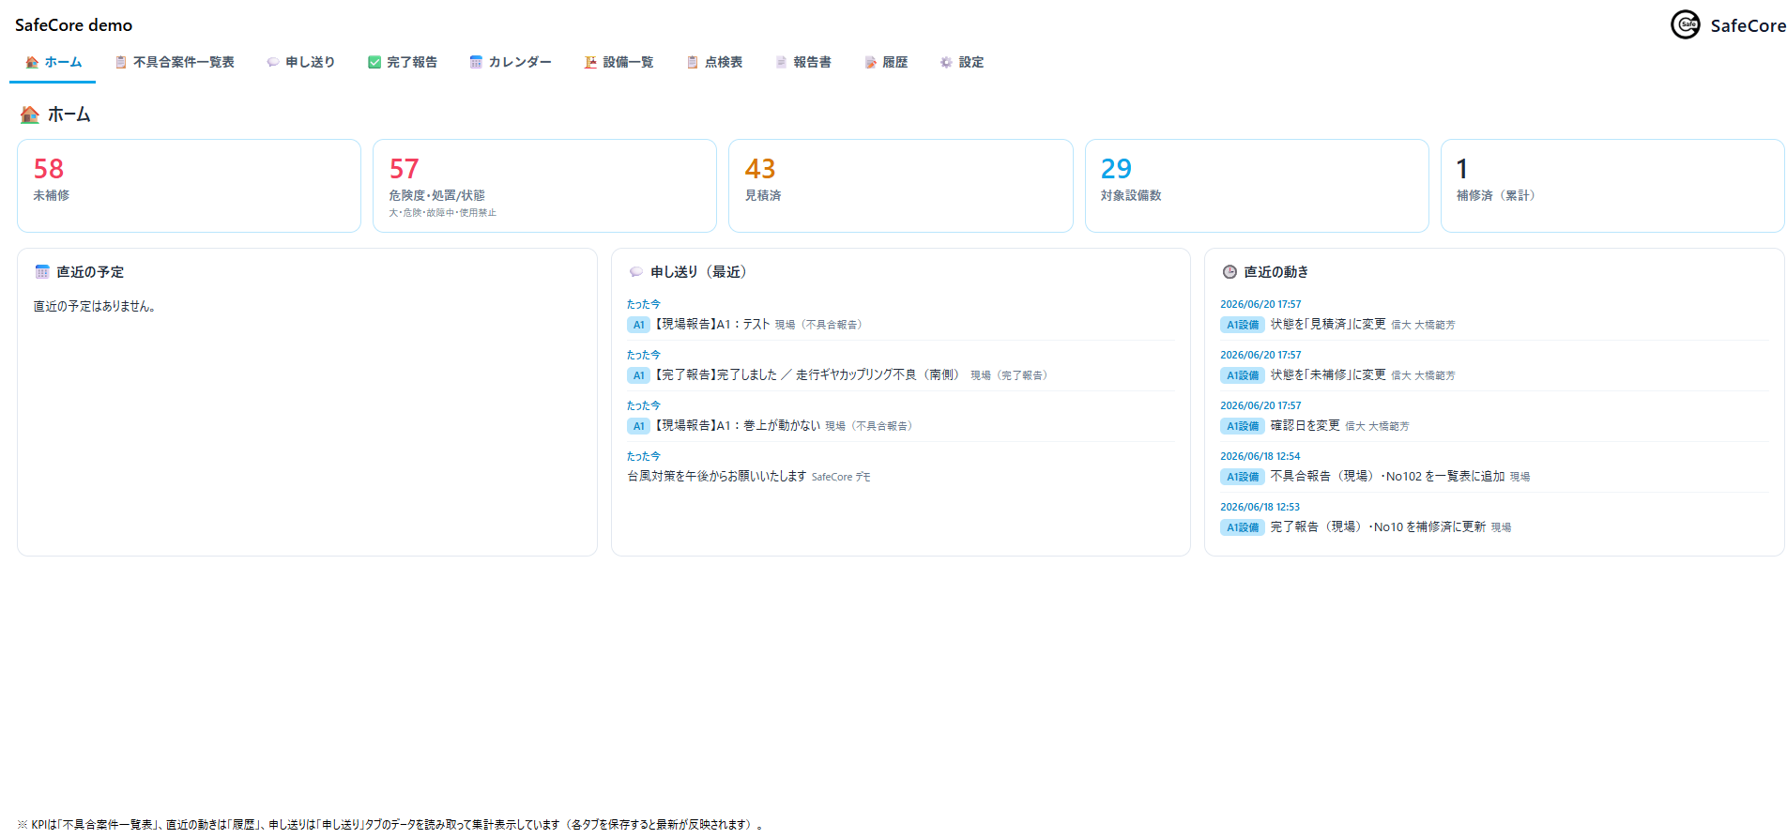
Task: Click the speech bubble icon for 申し送り
Action: [x=273, y=62]
